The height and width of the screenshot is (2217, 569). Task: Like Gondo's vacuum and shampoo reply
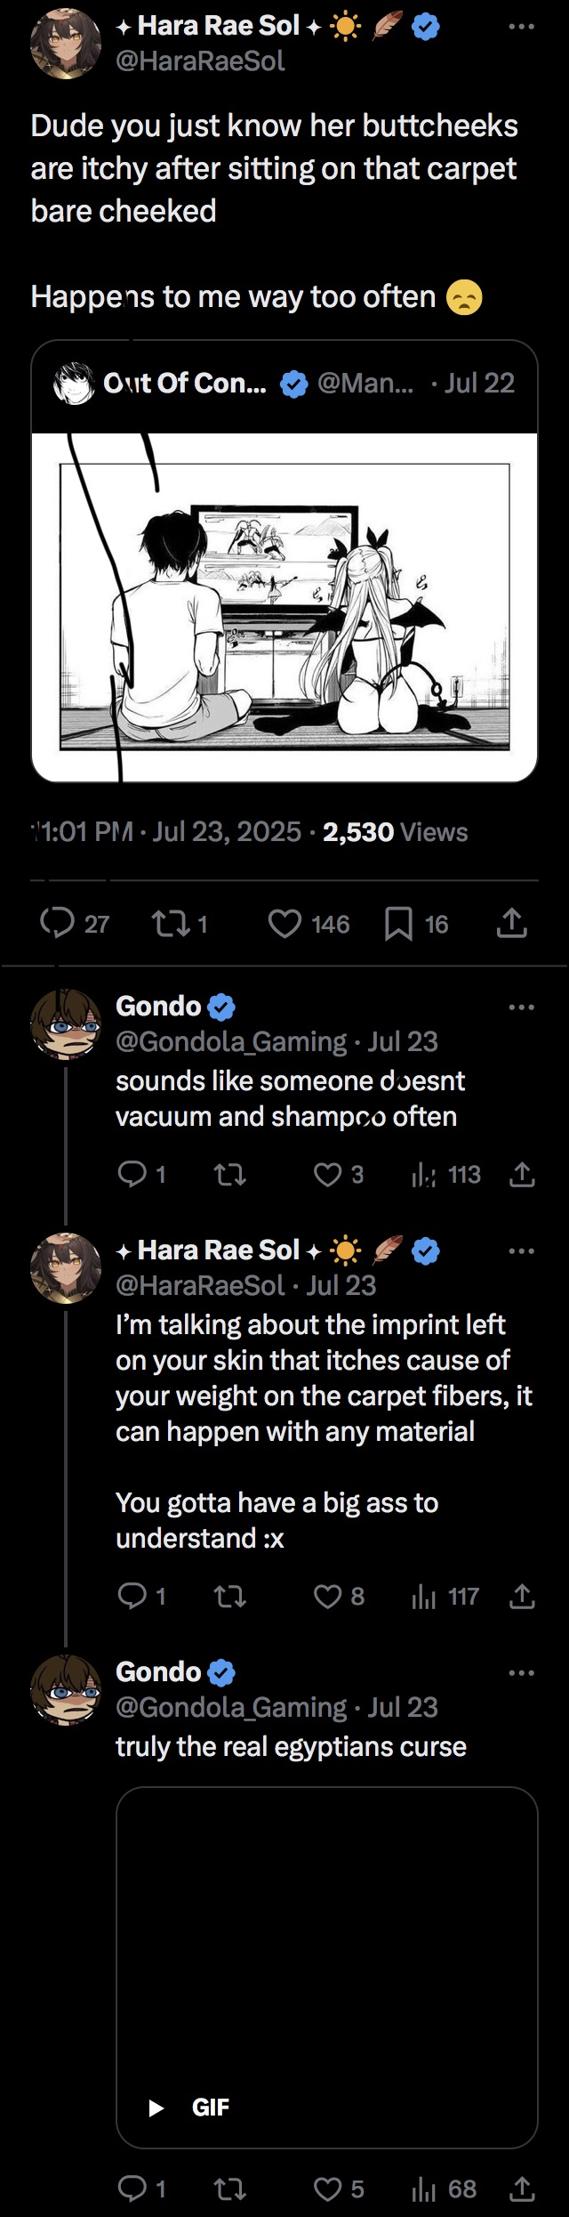click(x=328, y=1175)
